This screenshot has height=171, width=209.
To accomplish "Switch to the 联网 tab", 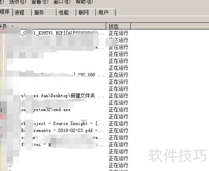I will point(86,12).
